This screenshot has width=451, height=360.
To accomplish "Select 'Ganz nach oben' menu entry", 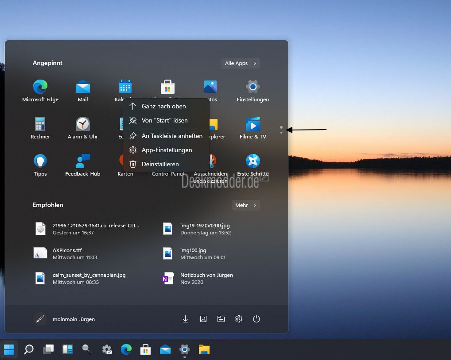I will [x=166, y=106].
